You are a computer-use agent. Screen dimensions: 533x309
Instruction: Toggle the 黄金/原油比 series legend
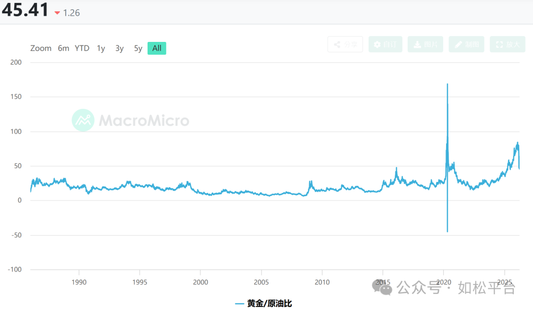[264, 304]
